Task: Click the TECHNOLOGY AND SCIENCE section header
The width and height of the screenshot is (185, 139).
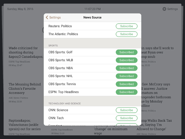Action: 65,103
